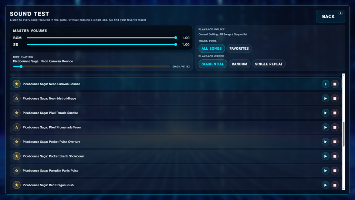Screen dimensions: 355x200
Task: Favorite the Pixel Promenade Fever track
Action: 17,127
